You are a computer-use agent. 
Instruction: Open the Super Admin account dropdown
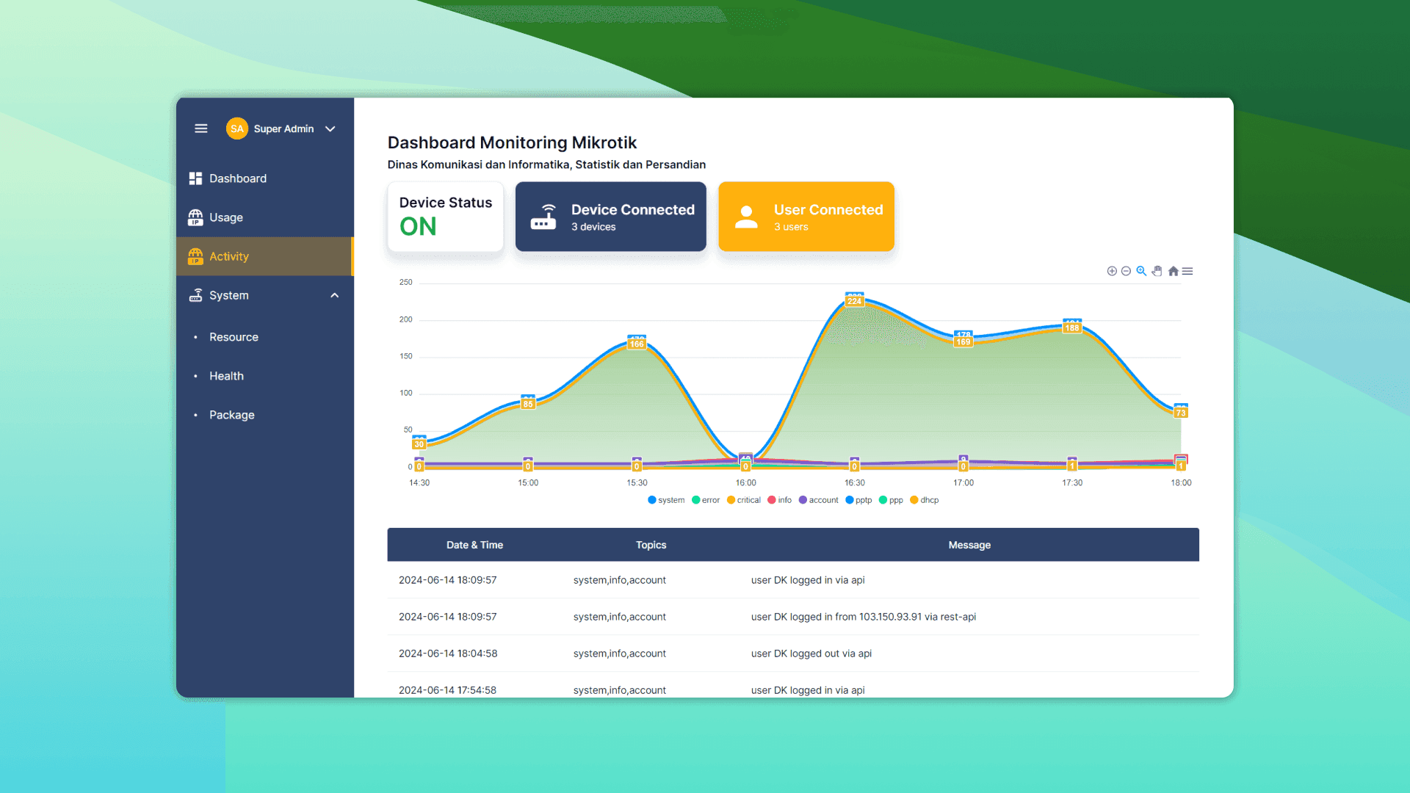pyautogui.click(x=283, y=128)
